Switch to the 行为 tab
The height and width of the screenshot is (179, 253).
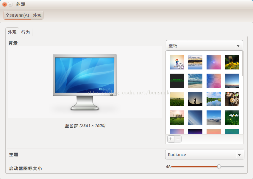tap(26, 32)
